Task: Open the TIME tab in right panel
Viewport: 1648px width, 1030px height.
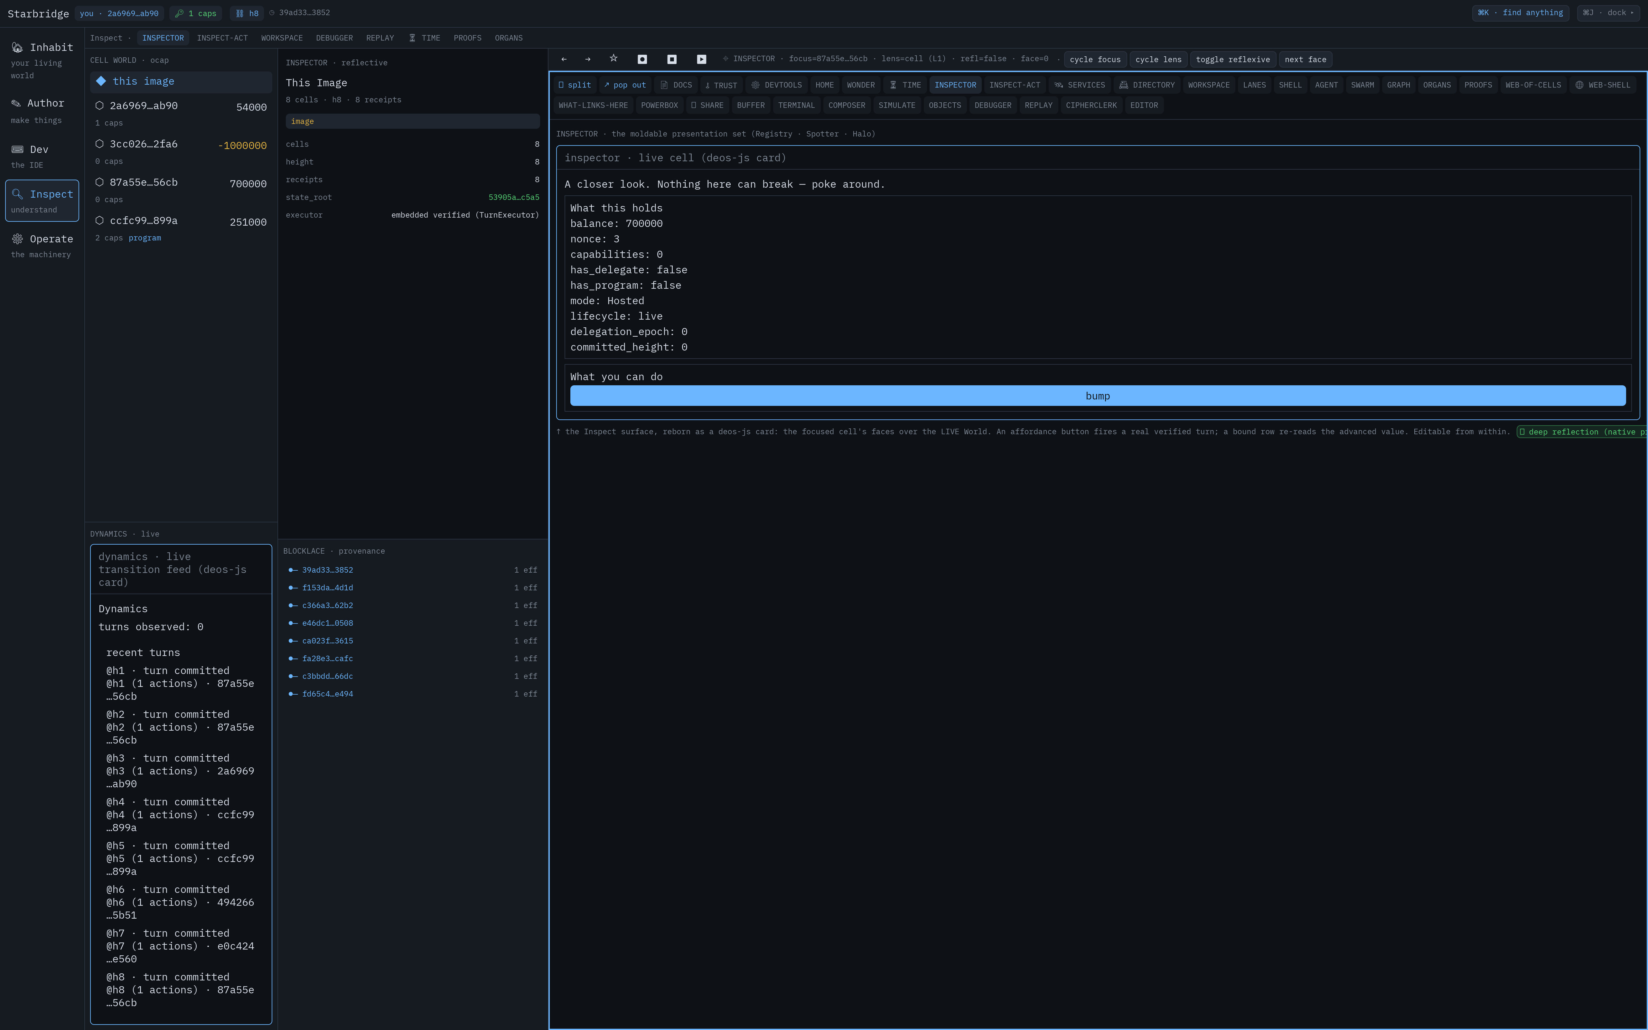Action: 905,85
